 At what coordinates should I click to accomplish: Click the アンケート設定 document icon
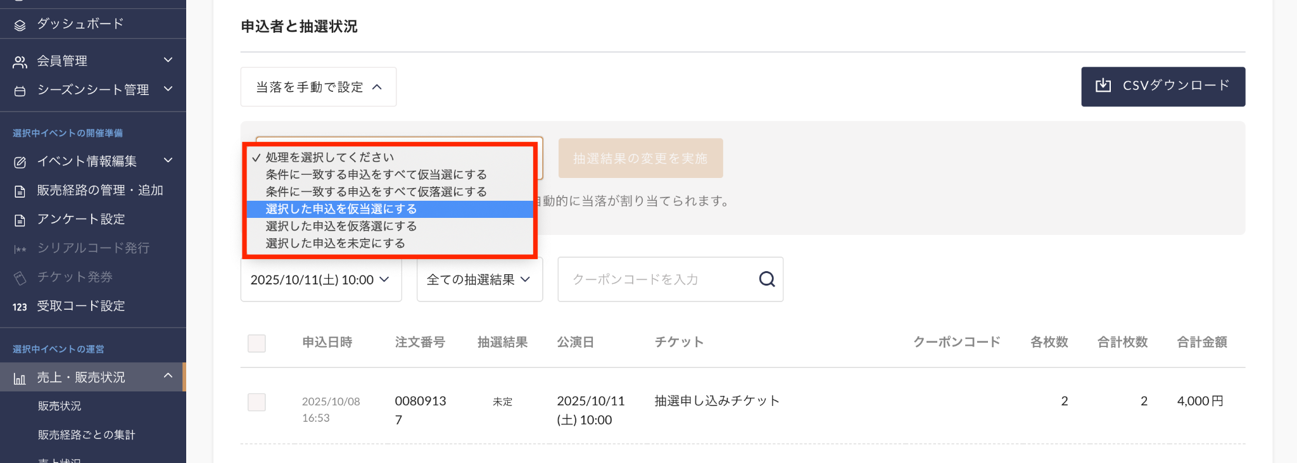(x=20, y=220)
